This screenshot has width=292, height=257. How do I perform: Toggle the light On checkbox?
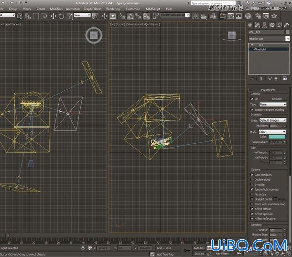pos(252,99)
